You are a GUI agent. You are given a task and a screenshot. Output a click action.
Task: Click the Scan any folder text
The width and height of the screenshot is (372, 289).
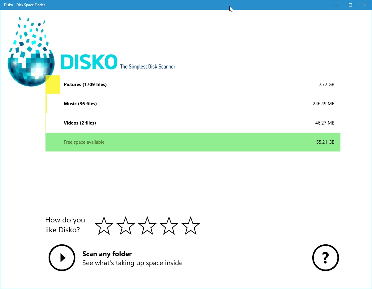[x=107, y=254]
